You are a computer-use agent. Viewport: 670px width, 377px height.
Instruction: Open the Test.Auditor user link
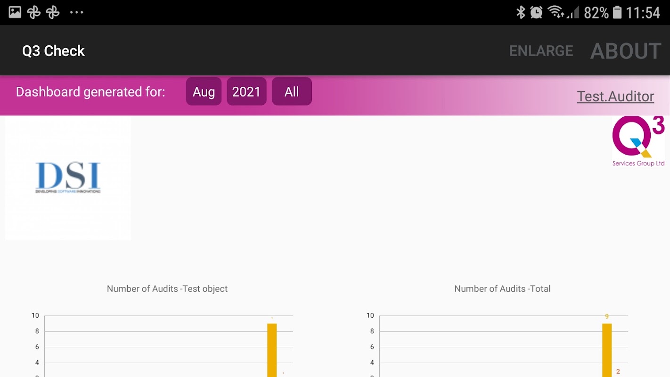tap(615, 96)
